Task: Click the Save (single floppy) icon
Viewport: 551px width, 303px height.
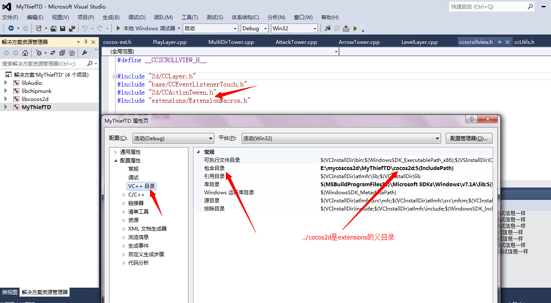Action: (63, 28)
